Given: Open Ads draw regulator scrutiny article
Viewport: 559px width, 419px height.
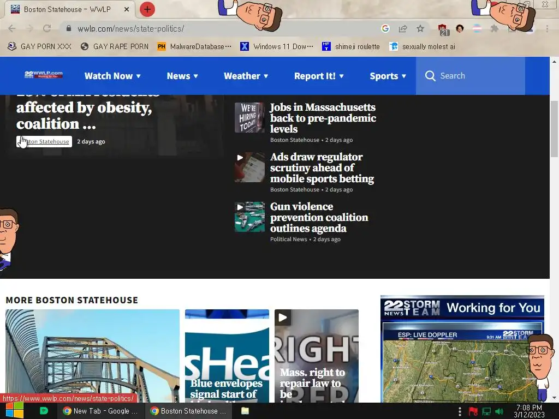Looking at the screenshot, I should pyautogui.click(x=322, y=167).
